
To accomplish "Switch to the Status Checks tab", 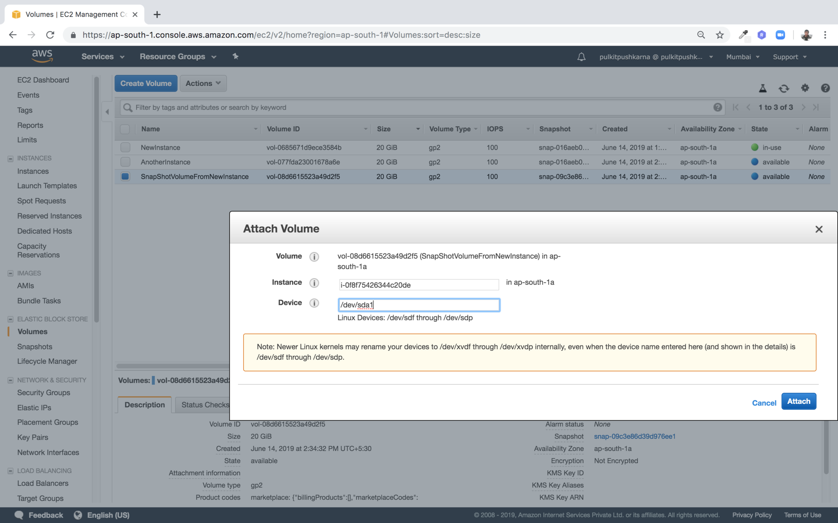I will click(204, 404).
